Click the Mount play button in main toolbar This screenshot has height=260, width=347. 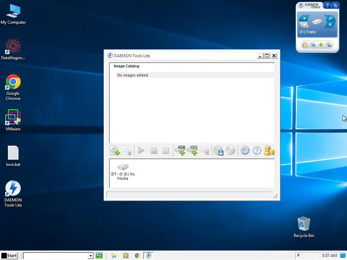[x=141, y=151]
